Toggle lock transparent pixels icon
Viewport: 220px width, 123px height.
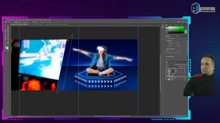[168, 69]
